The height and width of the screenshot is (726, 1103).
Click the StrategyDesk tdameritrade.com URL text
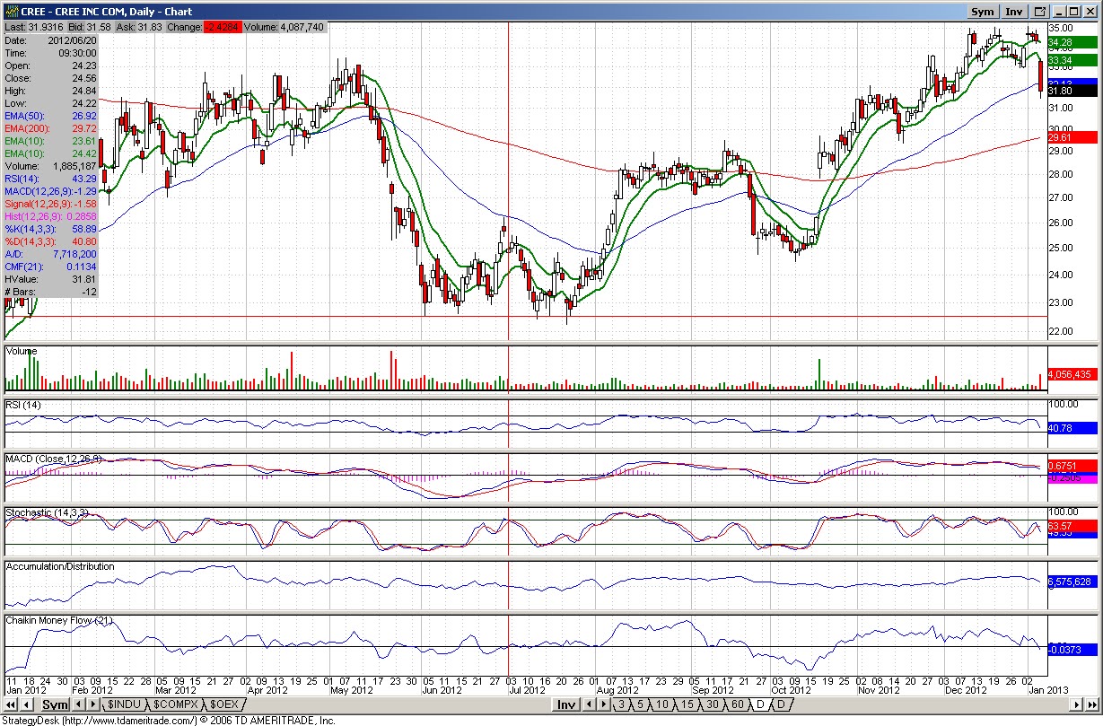(167, 720)
